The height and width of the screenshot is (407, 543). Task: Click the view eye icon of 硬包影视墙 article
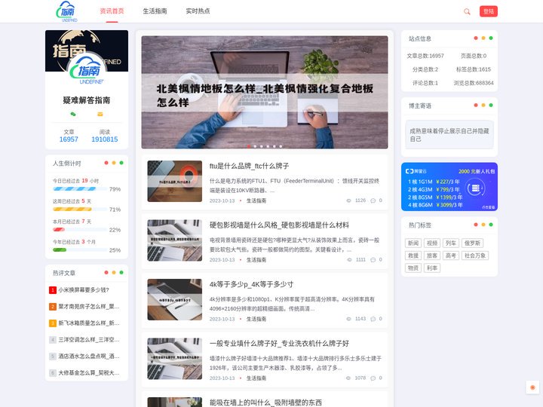coord(349,260)
